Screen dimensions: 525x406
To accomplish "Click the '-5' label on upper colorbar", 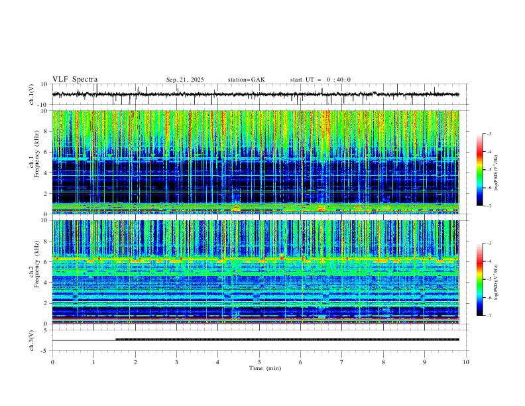I will [489, 170].
